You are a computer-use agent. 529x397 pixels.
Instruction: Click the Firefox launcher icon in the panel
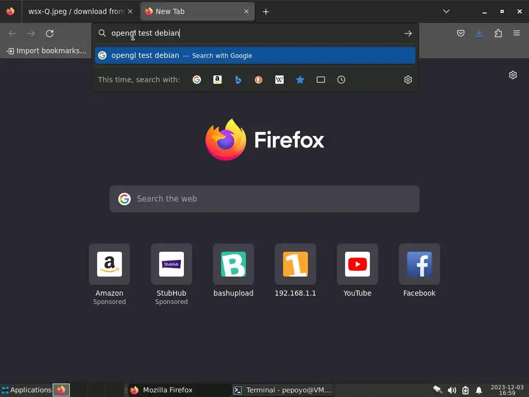pos(61,390)
